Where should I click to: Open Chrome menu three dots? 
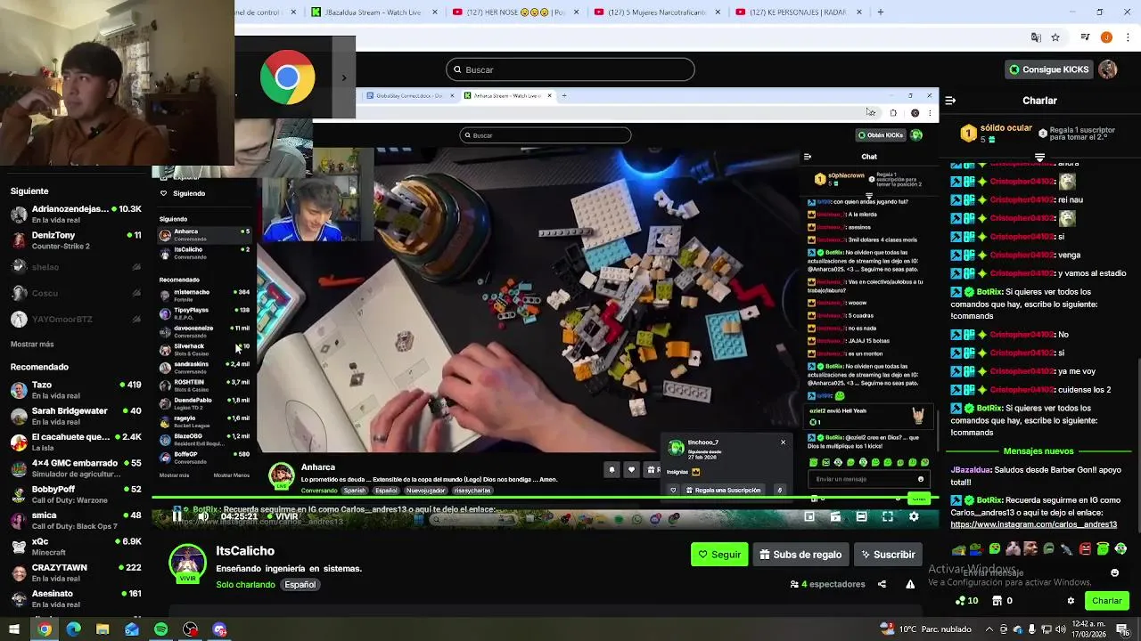(1129, 37)
